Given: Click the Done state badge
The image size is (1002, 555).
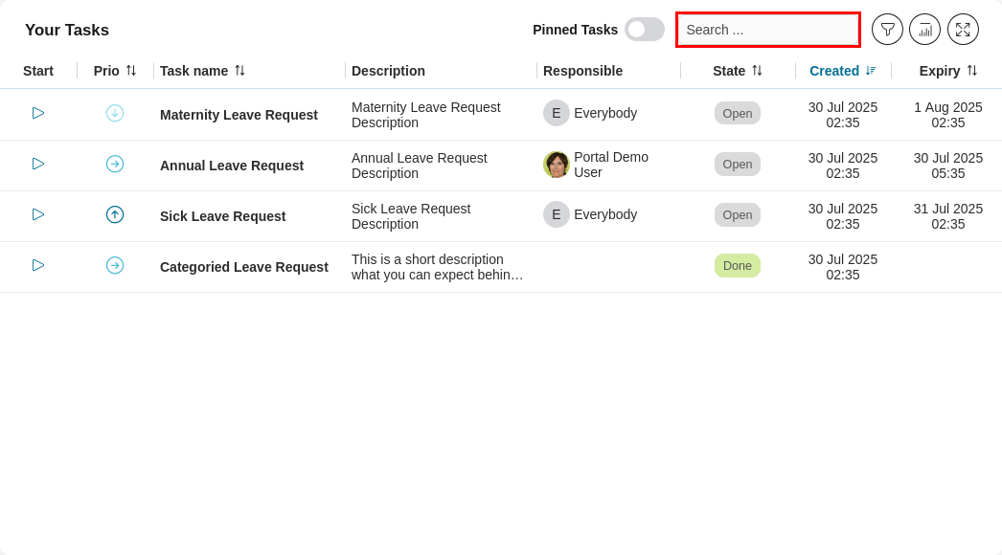Looking at the screenshot, I should coord(737,265).
